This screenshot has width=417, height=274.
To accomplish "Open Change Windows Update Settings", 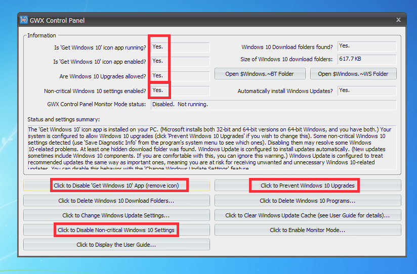I will click(x=116, y=215).
